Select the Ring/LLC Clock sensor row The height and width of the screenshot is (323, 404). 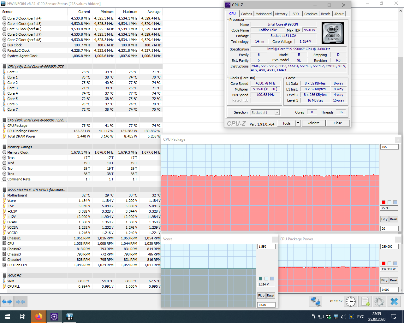tap(81, 50)
